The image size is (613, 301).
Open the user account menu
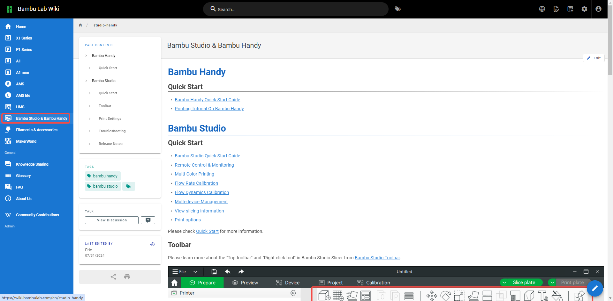click(x=598, y=9)
